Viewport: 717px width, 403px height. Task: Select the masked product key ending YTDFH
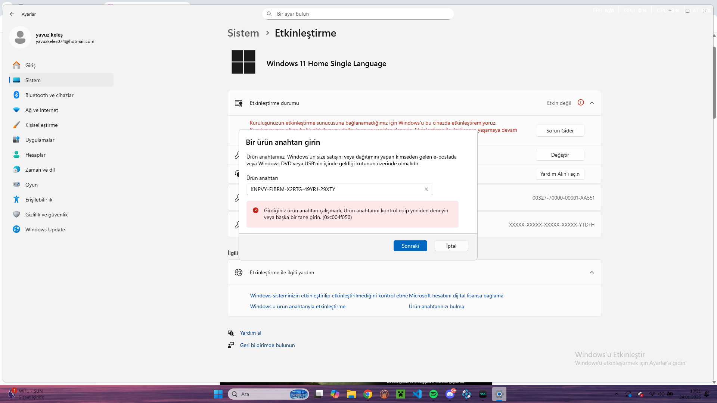(552, 225)
